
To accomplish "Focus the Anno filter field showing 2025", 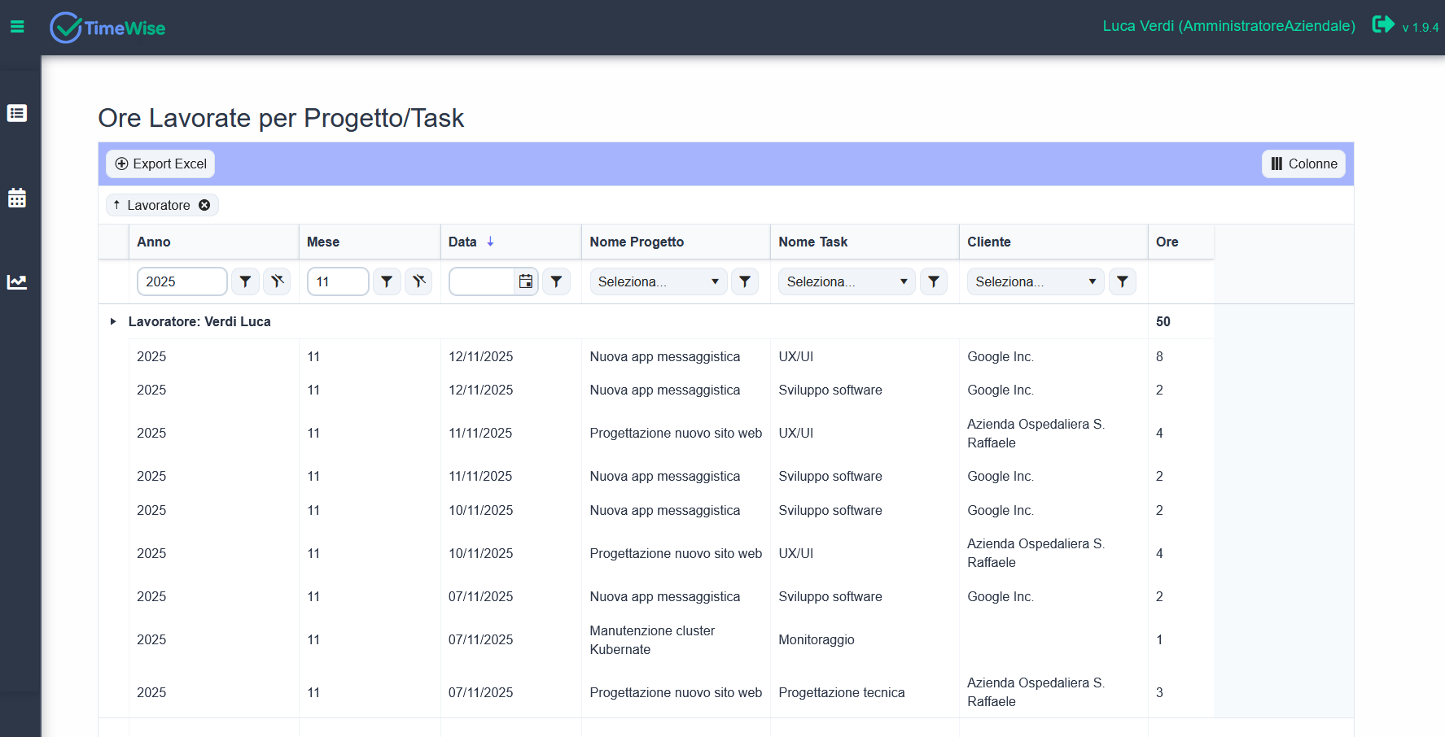I will [182, 281].
